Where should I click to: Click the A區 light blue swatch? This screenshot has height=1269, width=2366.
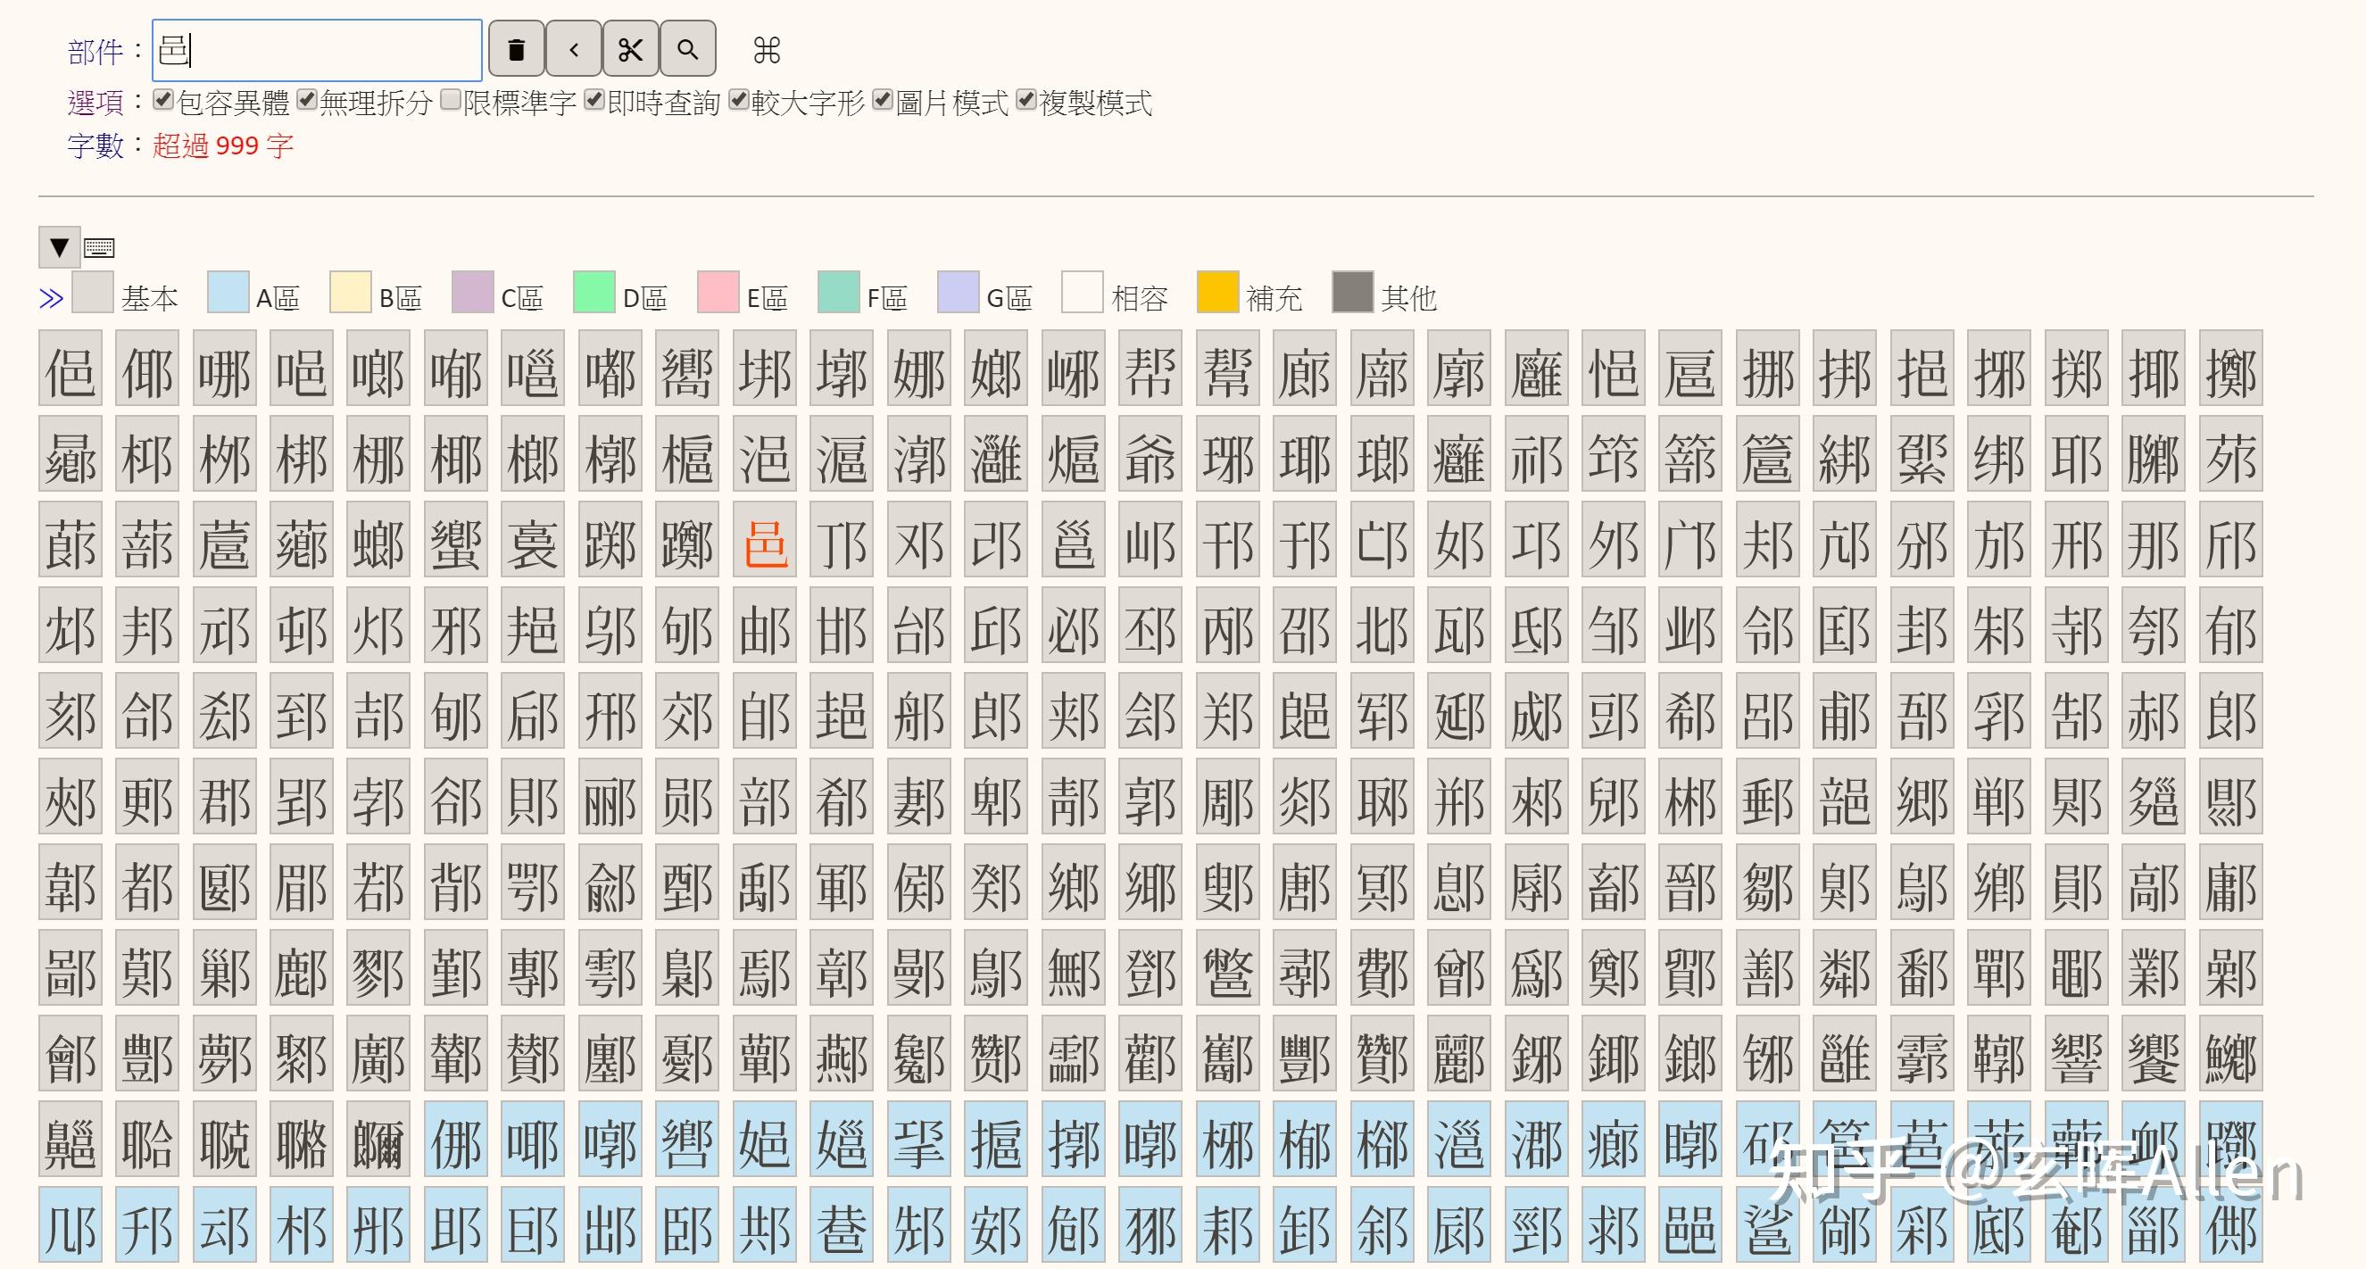click(228, 292)
